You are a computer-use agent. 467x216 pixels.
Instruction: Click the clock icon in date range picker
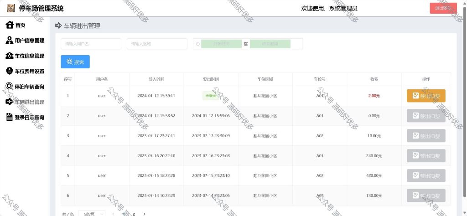198,44
